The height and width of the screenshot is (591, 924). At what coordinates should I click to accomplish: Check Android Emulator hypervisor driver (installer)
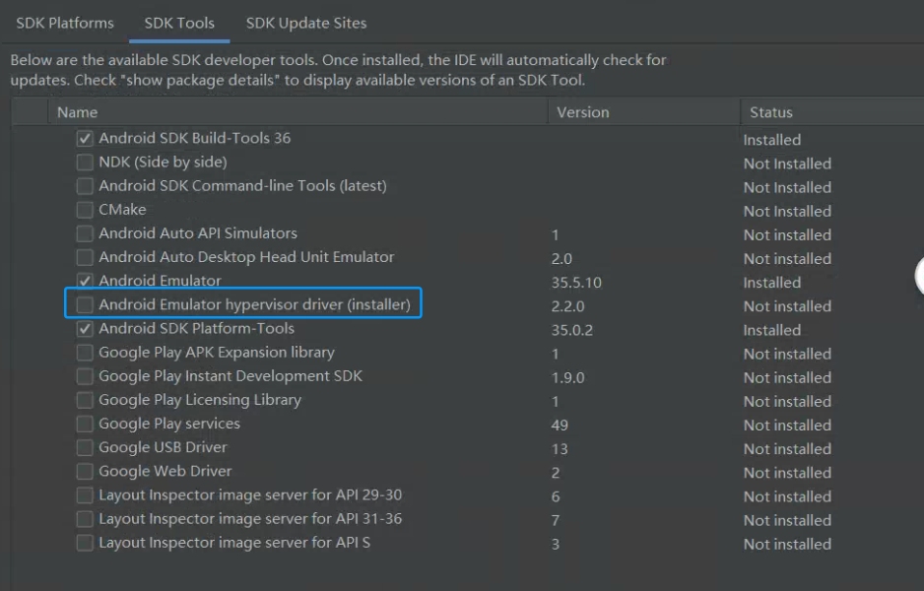tap(85, 303)
